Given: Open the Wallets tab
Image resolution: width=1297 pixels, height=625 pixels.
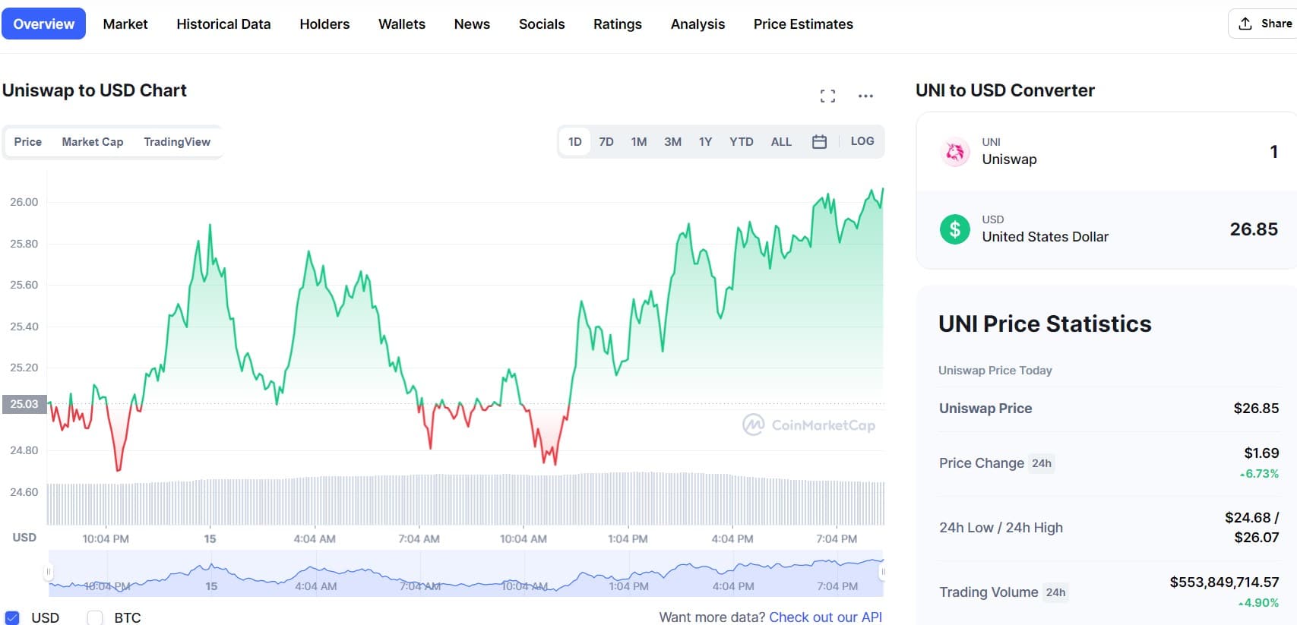Looking at the screenshot, I should click(402, 24).
